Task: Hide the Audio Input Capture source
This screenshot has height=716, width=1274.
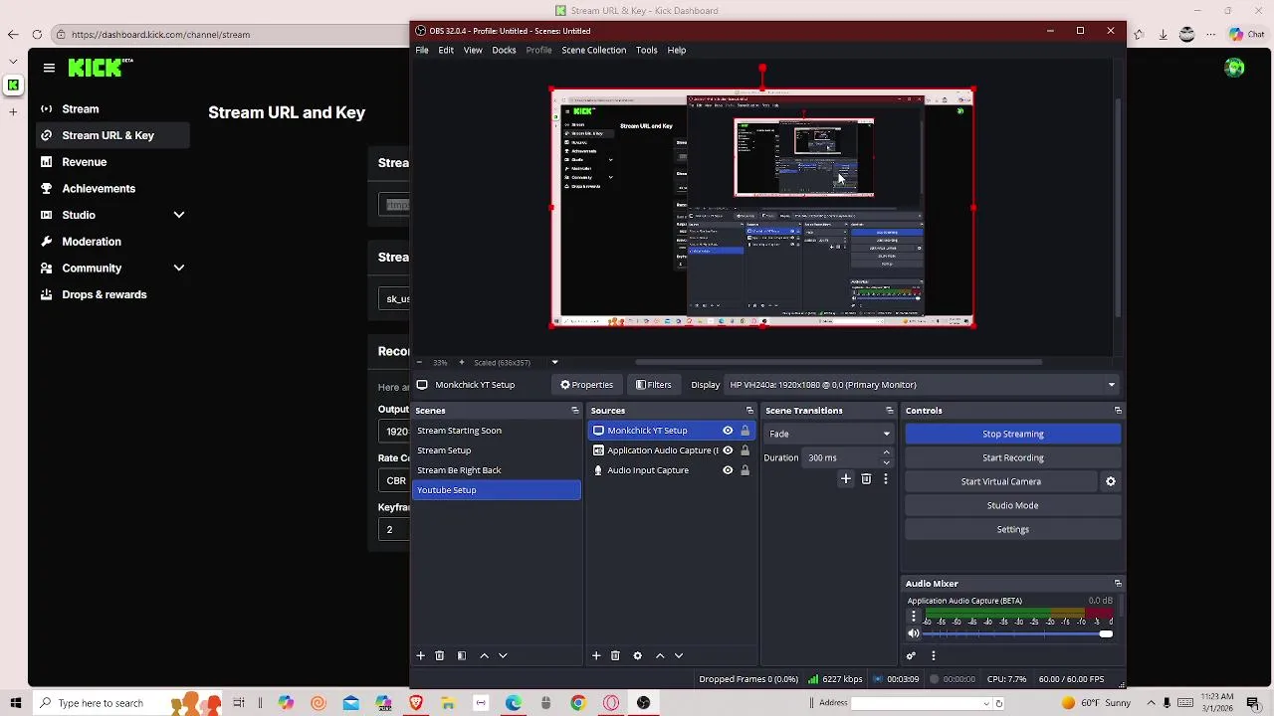Action: (728, 470)
